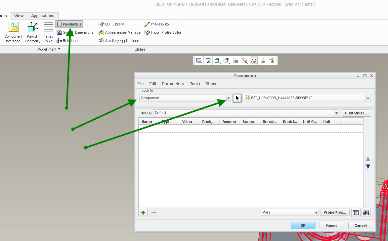The height and width of the screenshot is (241, 388).
Task: Select the empty first parameter row
Action: point(251,129)
